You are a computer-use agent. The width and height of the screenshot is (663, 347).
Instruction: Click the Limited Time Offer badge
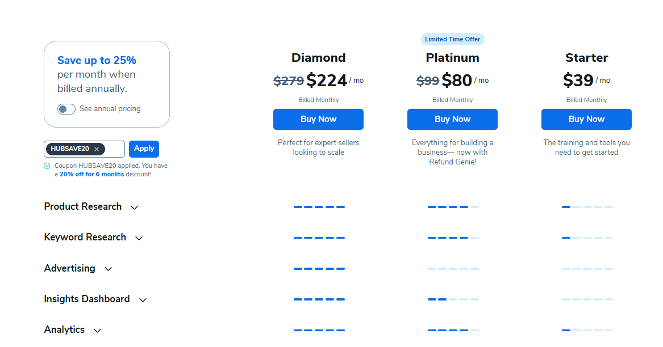[x=452, y=39]
